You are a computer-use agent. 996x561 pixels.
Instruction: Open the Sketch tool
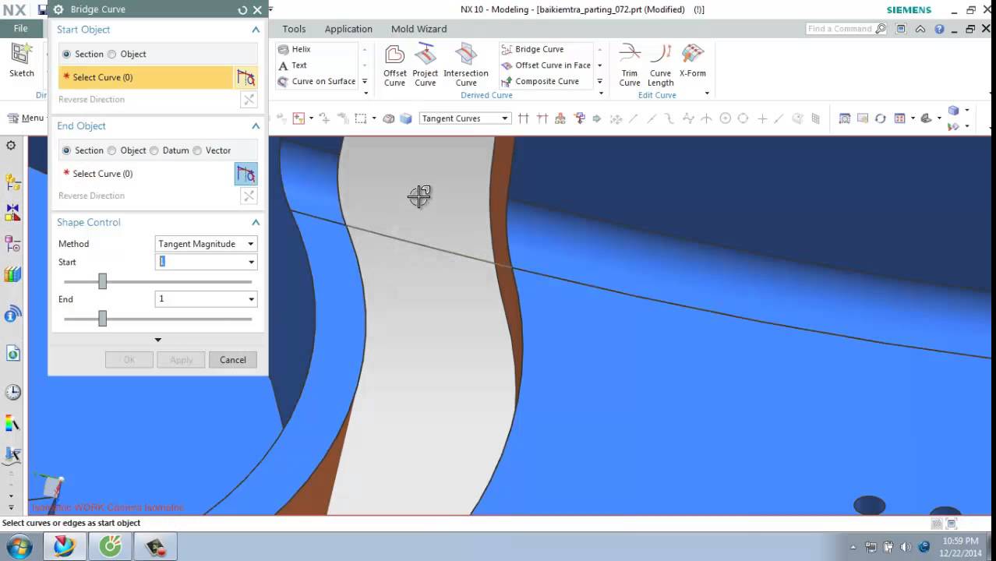click(x=21, y=61)
